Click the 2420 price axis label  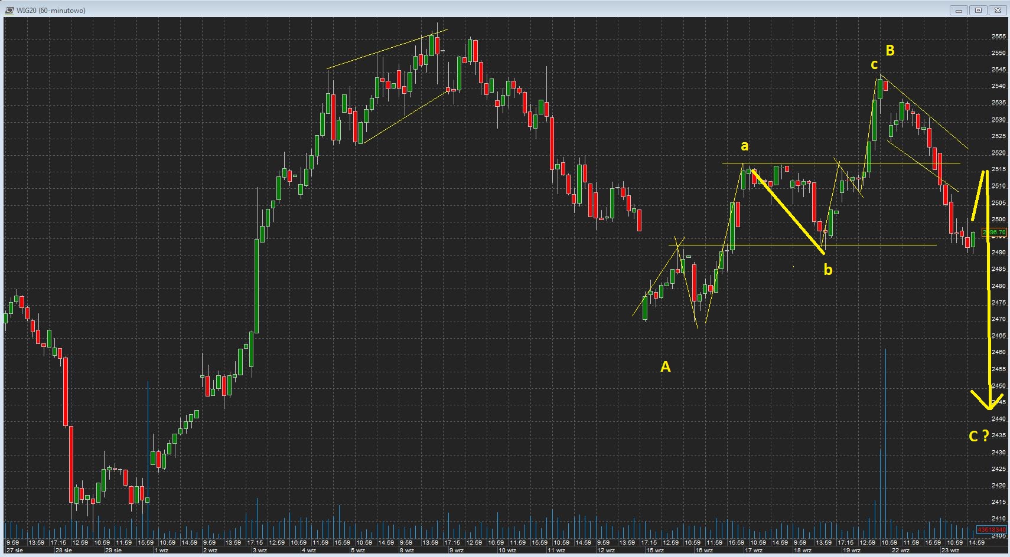[998, 486]
